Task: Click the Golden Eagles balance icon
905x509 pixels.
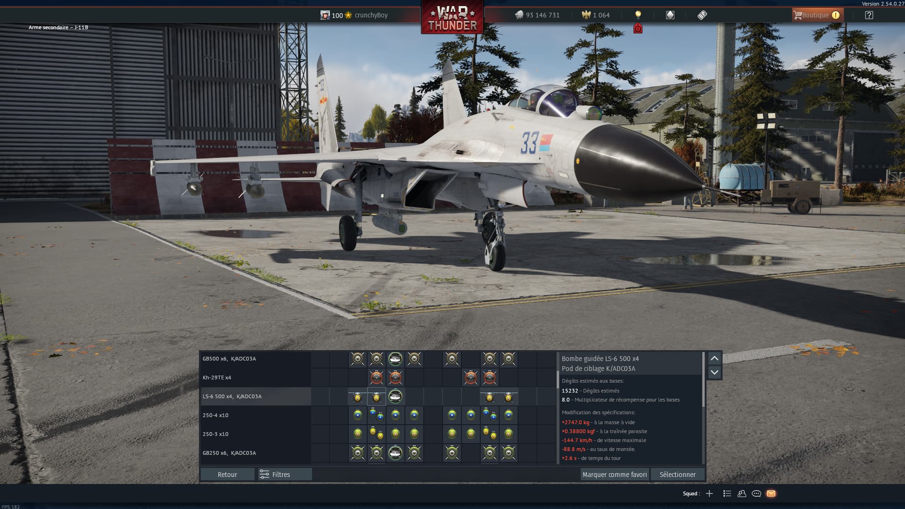Action: (x=586, y=15)
